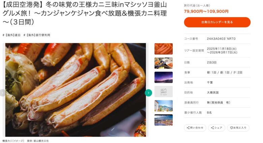Select the no-image placeholder thumbnail
This screenshot has width=263, height=143.
click(164, 91)
